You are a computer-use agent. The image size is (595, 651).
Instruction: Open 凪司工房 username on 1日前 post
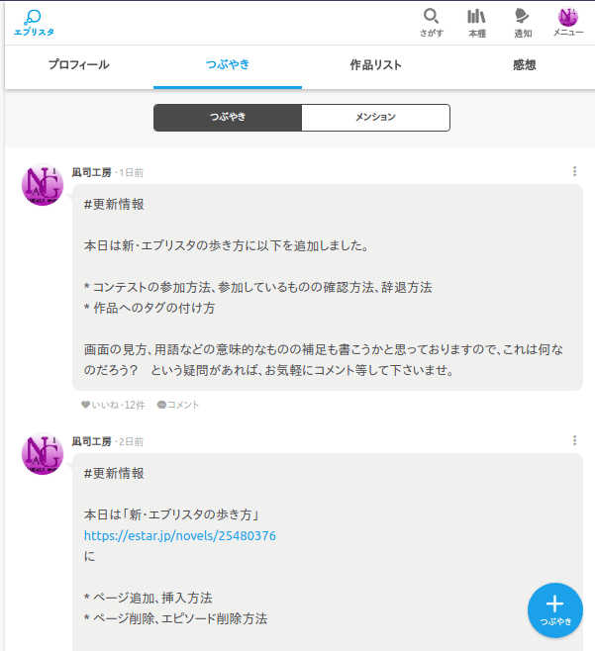click(x=91, y=172)
